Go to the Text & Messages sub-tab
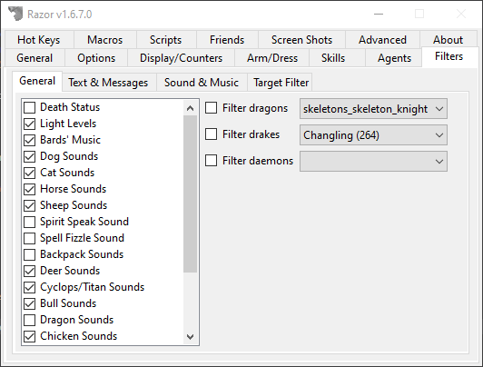The image size is (483, 367). click(108, 83)
